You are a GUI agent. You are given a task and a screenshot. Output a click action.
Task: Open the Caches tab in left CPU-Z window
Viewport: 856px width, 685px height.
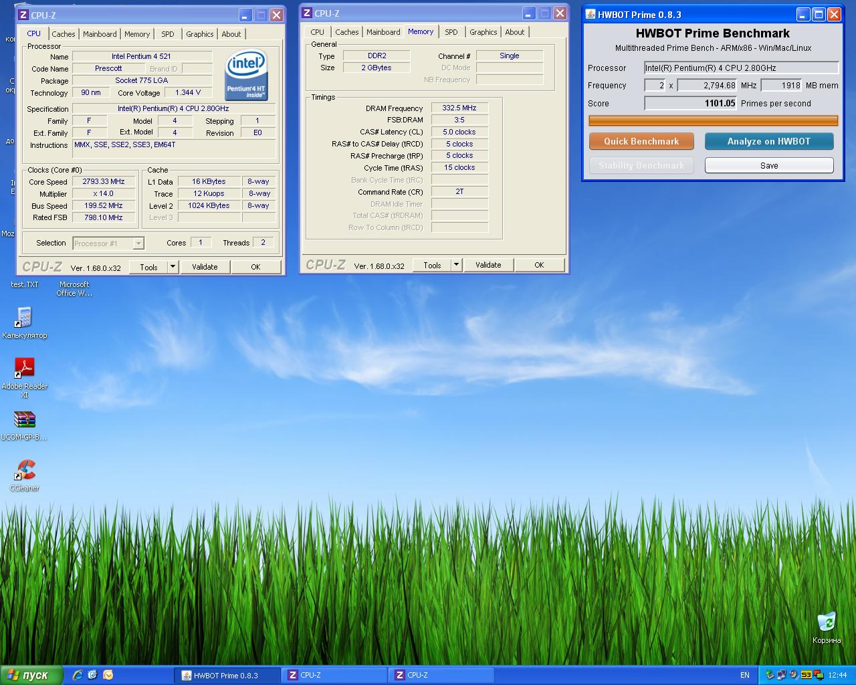click(64, 34)
